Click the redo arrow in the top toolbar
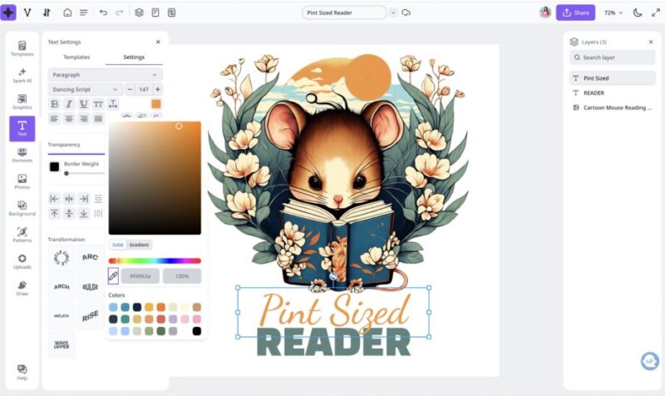 tap(120, 12)
